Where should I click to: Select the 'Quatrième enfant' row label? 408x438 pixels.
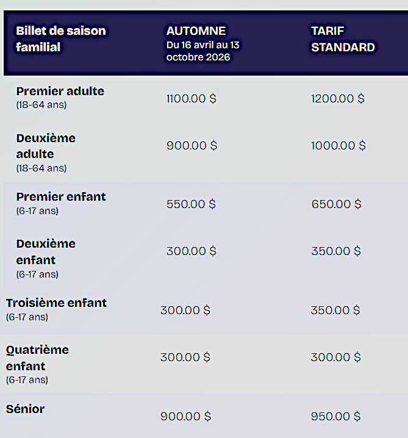(37, 358)
